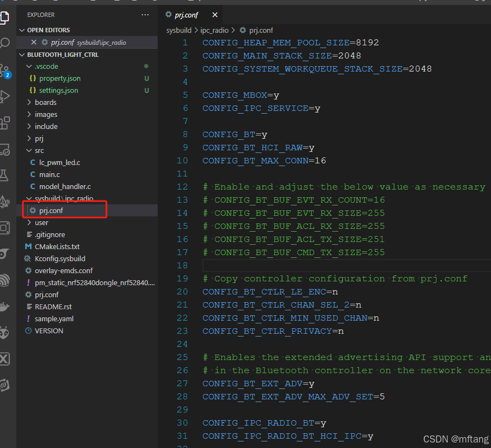Image resolution: width=491 pixels, height=448 pixels.
Task: Open the More Actions menu in Explorer
Action: point(145,15)
